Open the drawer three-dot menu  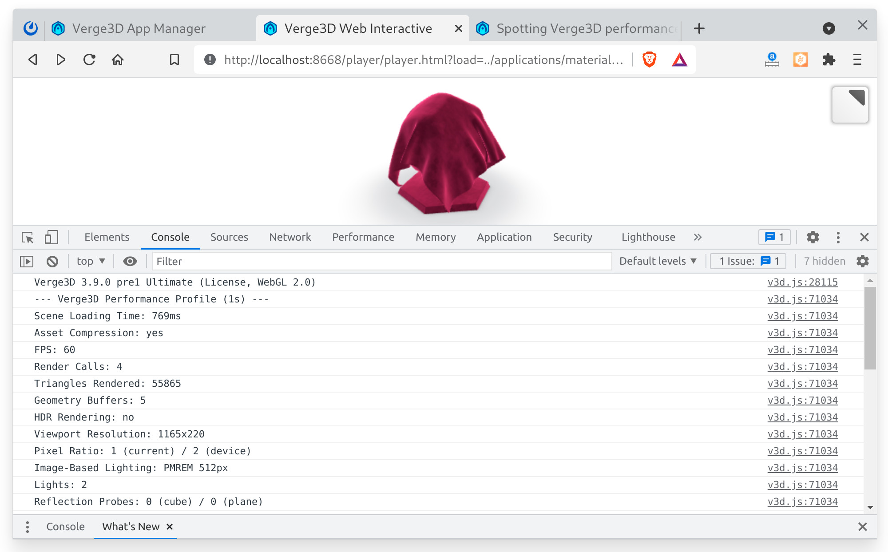coord(28,527)
